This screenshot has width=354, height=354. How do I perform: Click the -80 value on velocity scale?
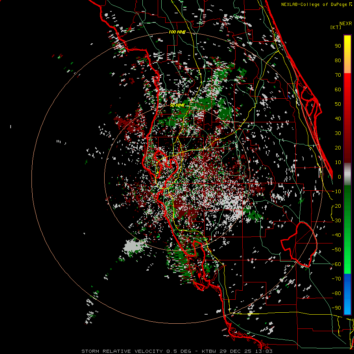click(336, 293)
